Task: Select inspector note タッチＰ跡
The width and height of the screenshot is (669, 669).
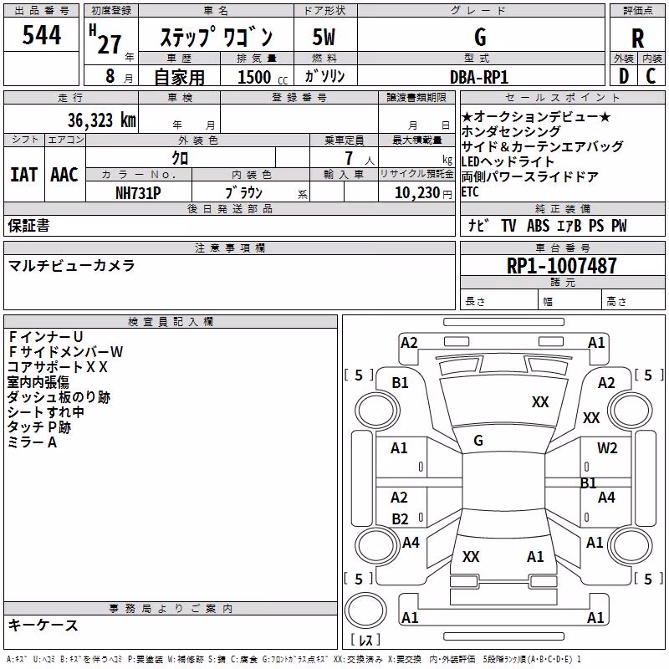Action: 38,427
